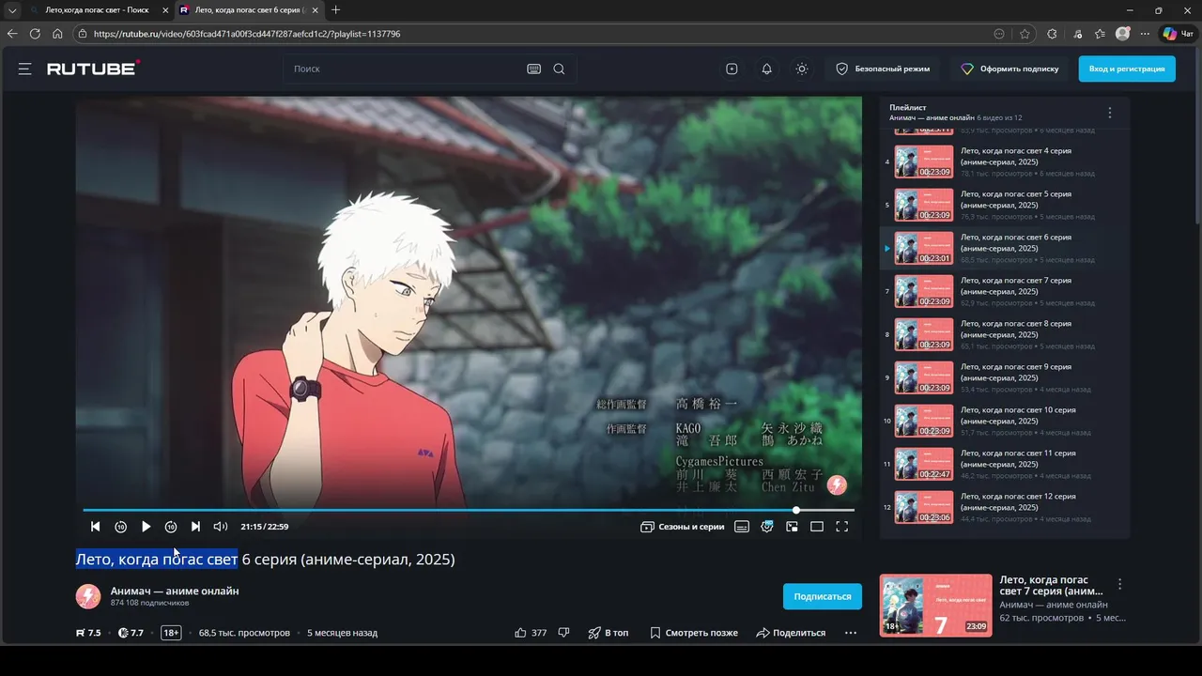Reload the page
The width and height of the screenshot is (1202, 676).
point(35,34)
